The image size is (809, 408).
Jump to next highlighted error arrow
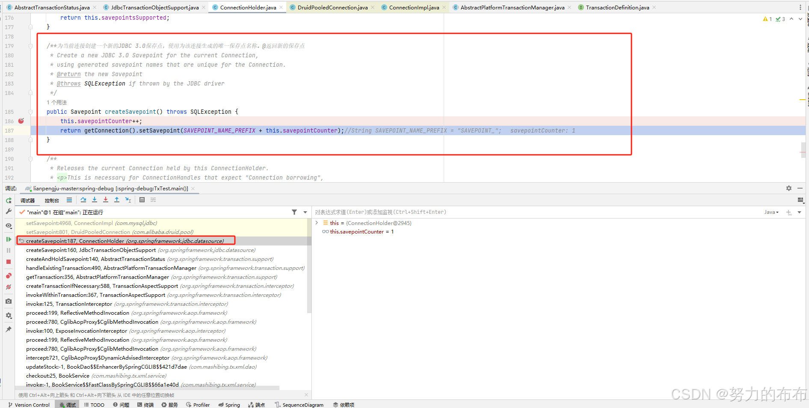pos(800,19)
